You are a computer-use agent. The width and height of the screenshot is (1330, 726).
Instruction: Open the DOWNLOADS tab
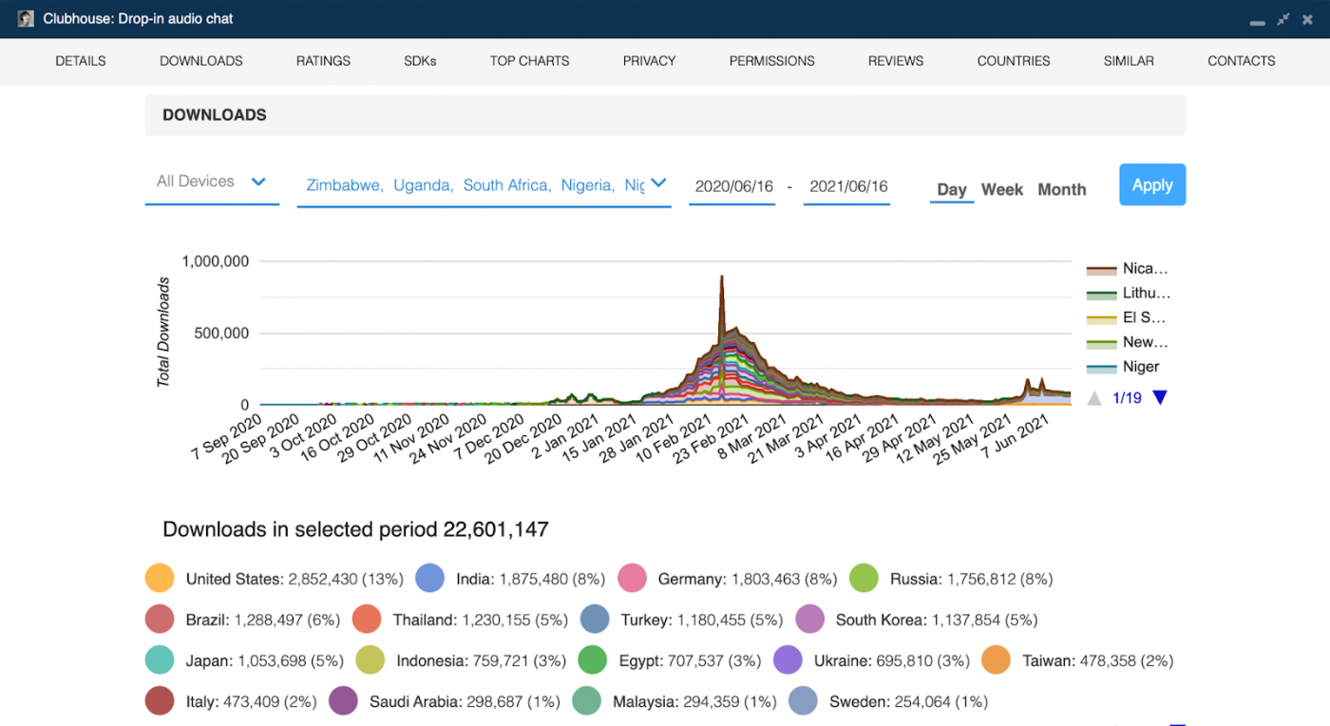(201, 61)
